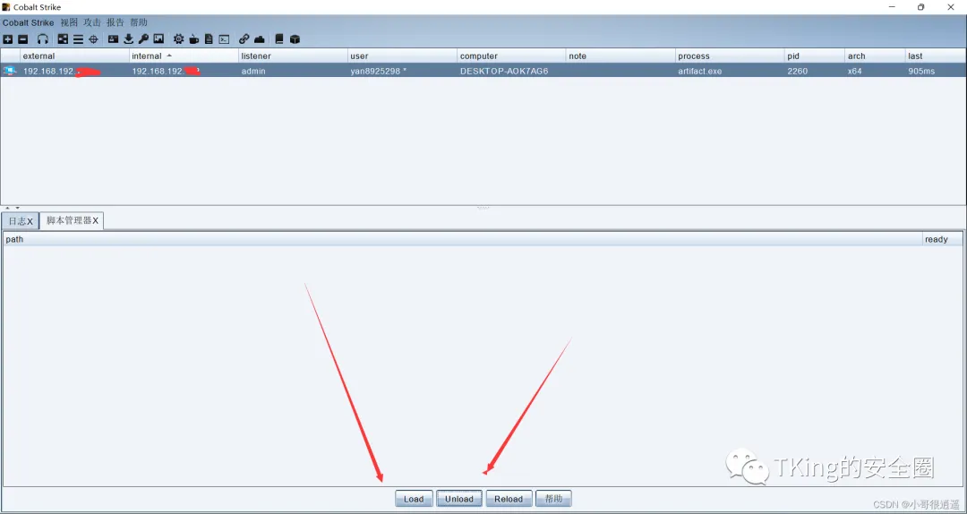The image size is (967, 514).
Task: Sort by the computer column header
Action: (x=511, y=56)
